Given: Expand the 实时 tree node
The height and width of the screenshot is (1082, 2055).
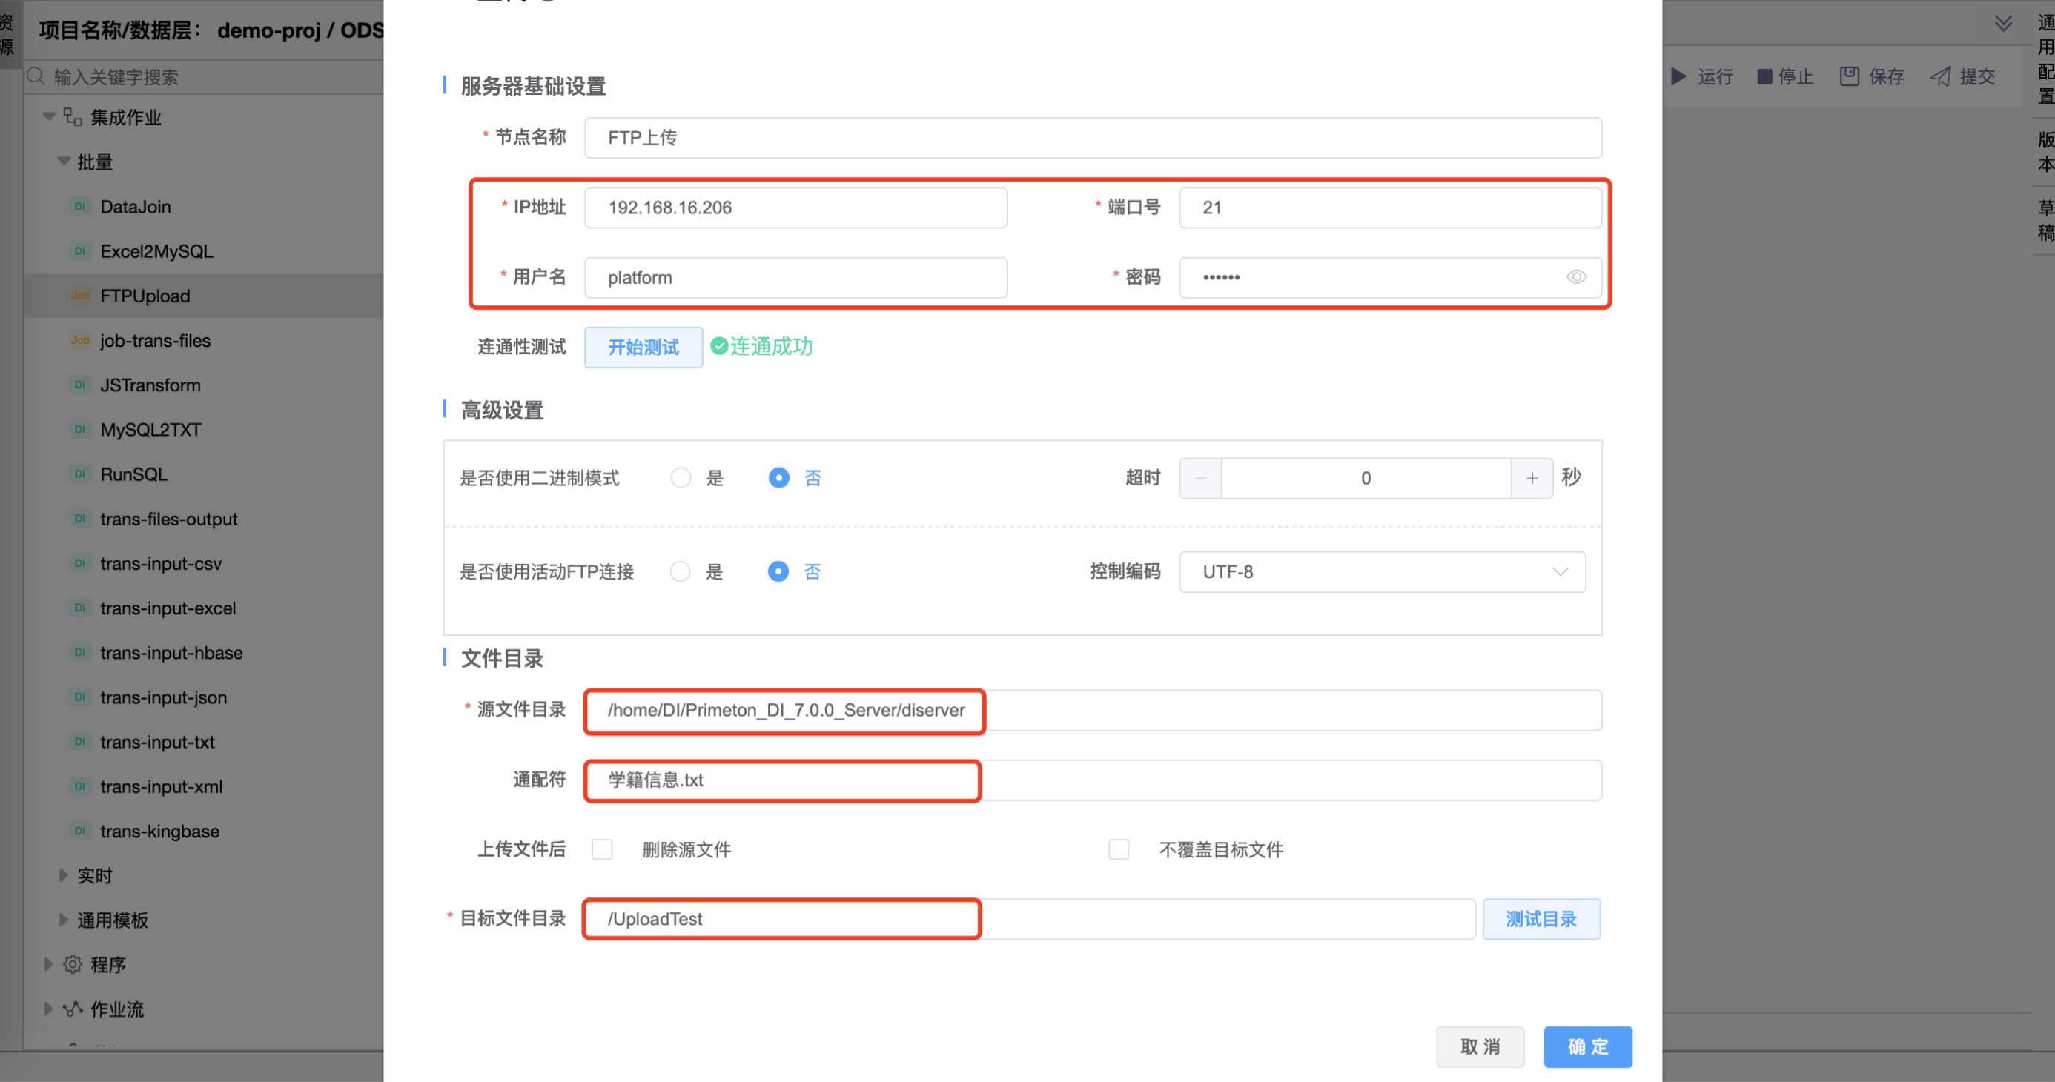Looking at the screenshot, I should point(63,875).
